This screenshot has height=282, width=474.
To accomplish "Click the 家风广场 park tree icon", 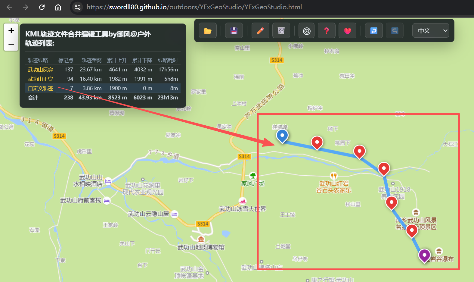I will tap(253, 175).
